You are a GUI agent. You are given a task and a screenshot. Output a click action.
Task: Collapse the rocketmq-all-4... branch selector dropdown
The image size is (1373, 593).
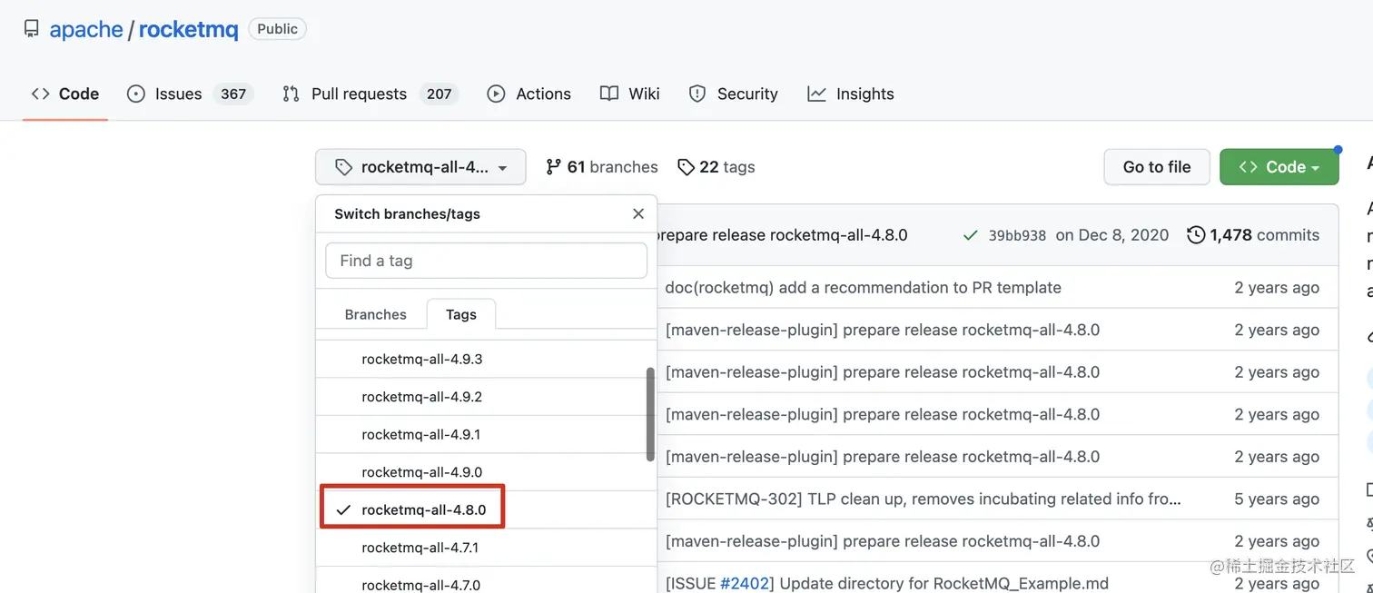tap(420, 167)
